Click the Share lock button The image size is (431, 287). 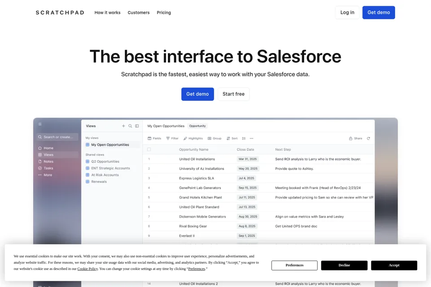(x=356, y=139)
